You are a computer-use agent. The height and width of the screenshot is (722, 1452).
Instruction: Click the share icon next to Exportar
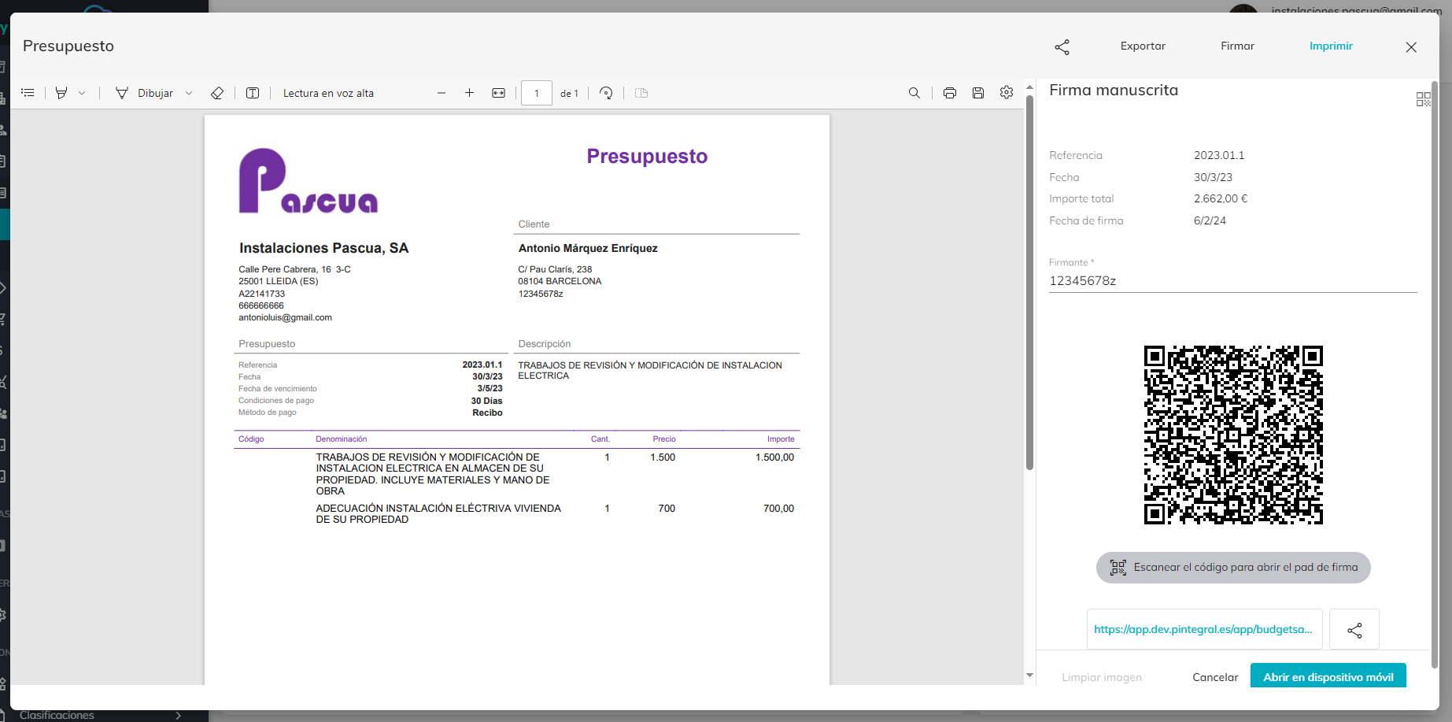[1062, 47]
